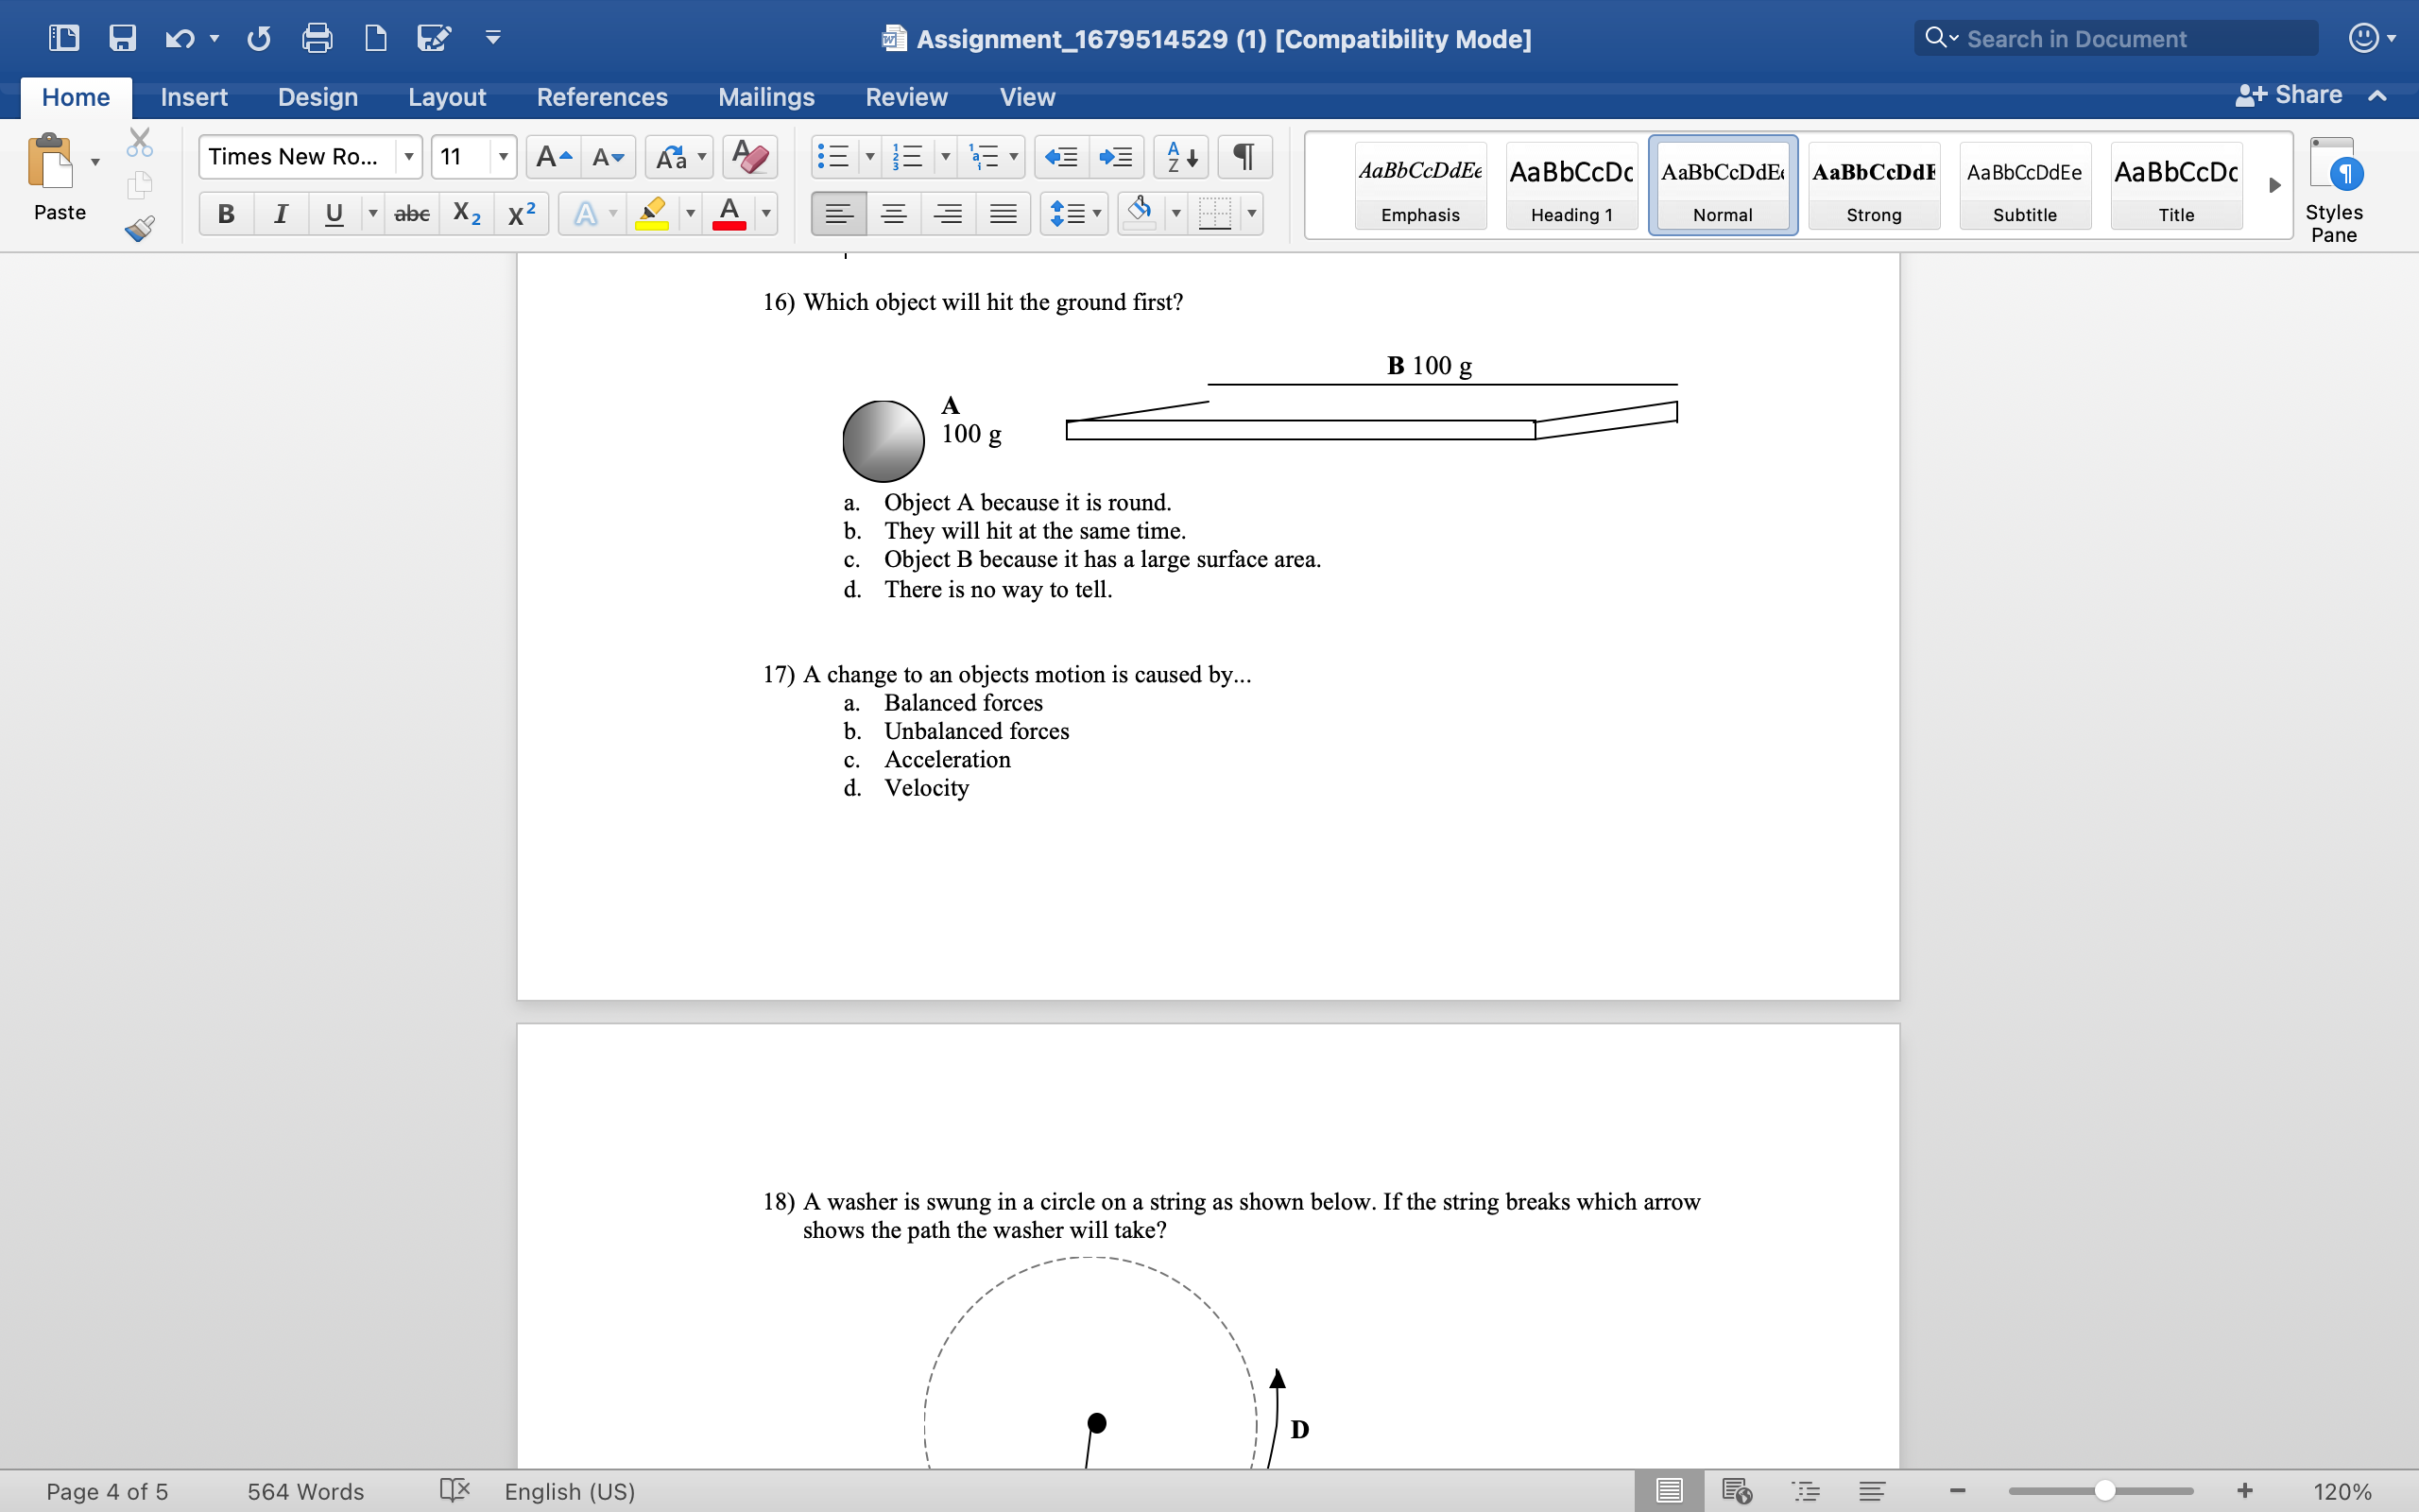Click the Increase Indent icon

tap(1116, 157)
